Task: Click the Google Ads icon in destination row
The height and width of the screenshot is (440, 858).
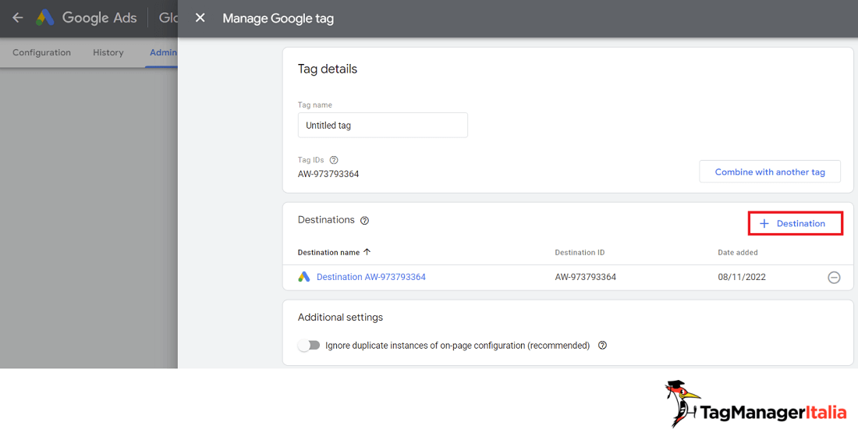Action: [x=303, y=277]
